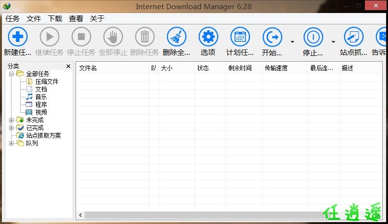Click the IDM logo in title bar
Screen dimensions: 388x224
(x=7, y=6)
